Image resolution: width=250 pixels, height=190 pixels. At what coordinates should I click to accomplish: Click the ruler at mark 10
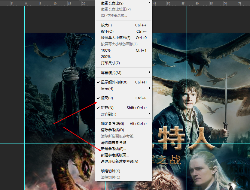pyautogui.click(x=55, y=3)
